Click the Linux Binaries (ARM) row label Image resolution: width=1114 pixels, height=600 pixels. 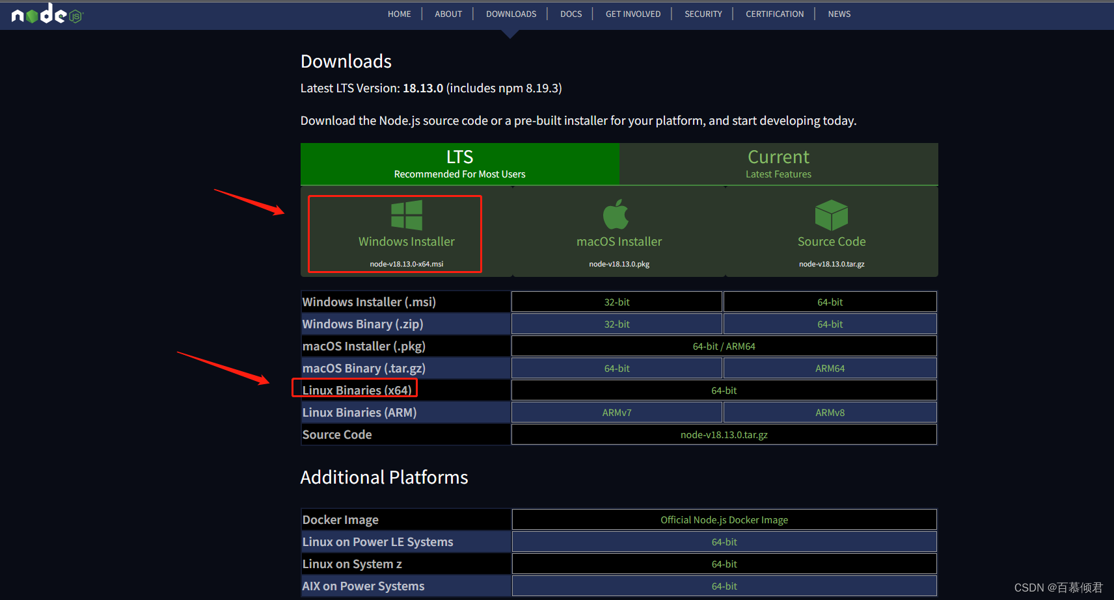click(x=359, y=412)
